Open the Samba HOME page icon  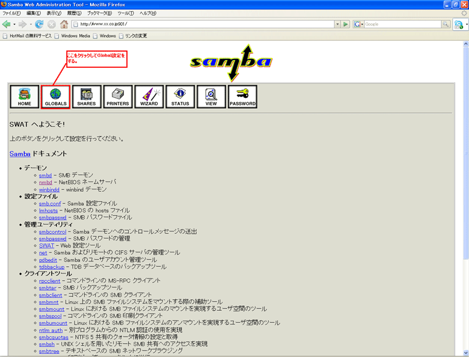pyautogui.click(x=25, y=97)
